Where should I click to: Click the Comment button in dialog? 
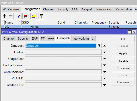(x=123, y=68)
